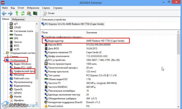Select Чипсет tree item

click(18, 42)
